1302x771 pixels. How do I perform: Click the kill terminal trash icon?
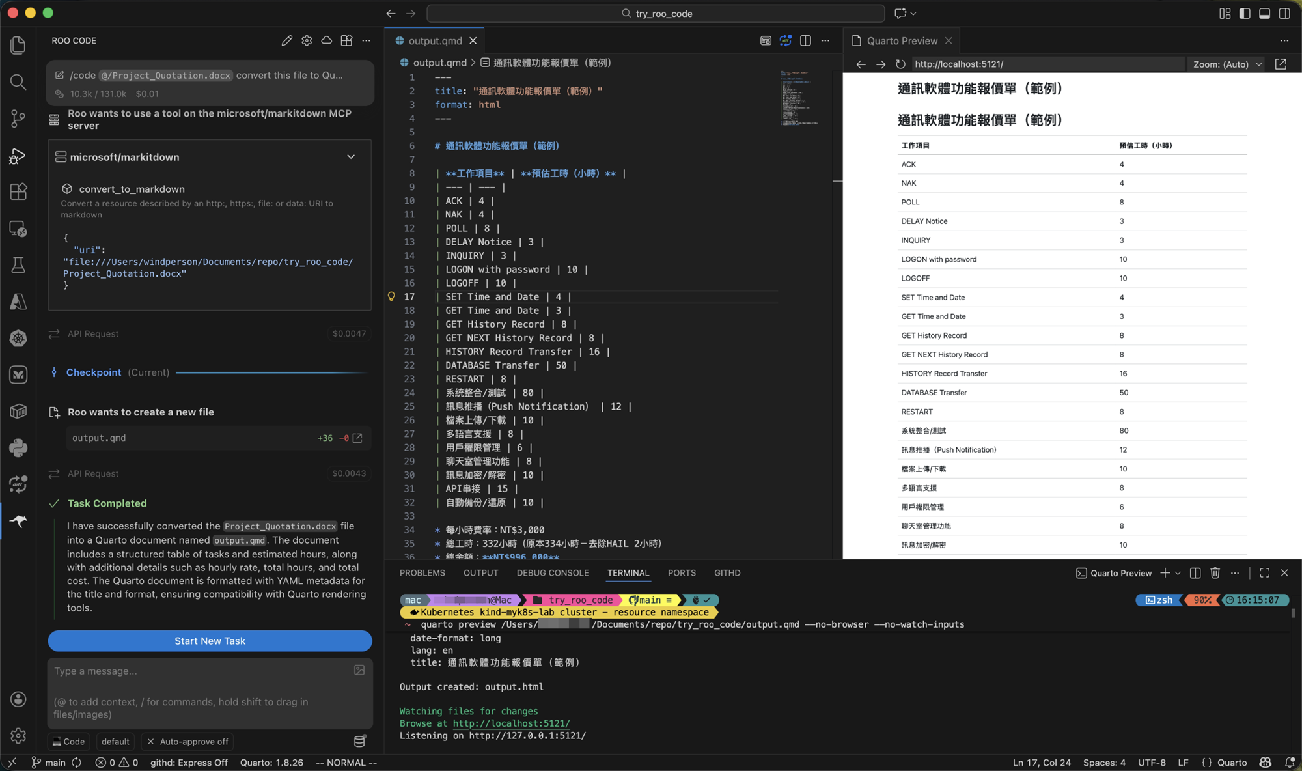(x=1215, y=573)
